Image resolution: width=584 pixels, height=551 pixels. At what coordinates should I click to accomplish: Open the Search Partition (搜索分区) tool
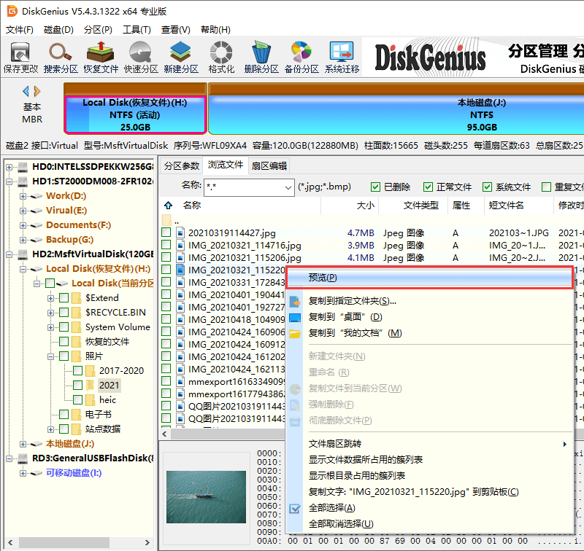point(61,52)
